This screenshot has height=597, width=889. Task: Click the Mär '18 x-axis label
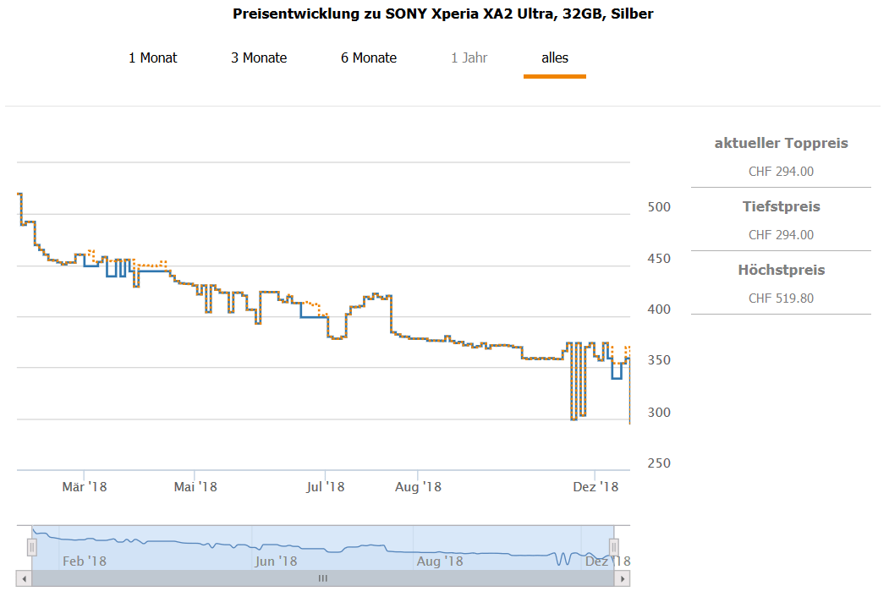click(85, 487)
